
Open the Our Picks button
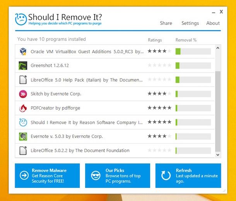point(118,176)
